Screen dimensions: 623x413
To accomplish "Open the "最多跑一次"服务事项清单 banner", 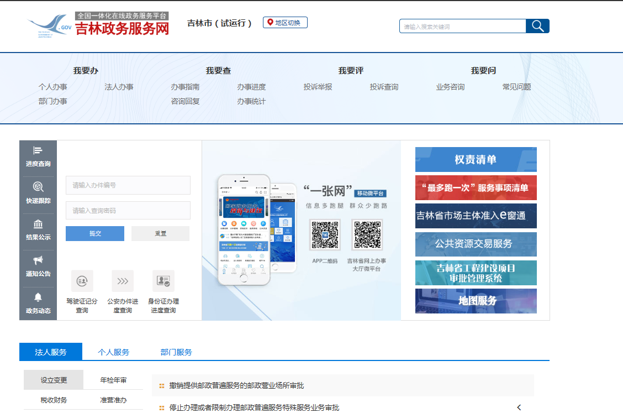I will [476, 188].
